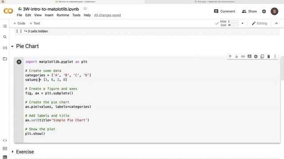Click the line 'plt.show()'
Image resolution: width=284 pixels, height=159 pixels.
[x=35, y=133]
